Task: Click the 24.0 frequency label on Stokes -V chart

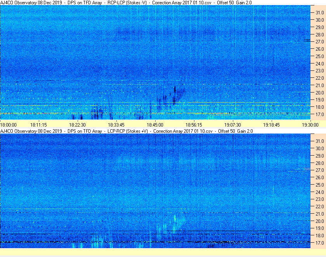Action: (320, 64)
